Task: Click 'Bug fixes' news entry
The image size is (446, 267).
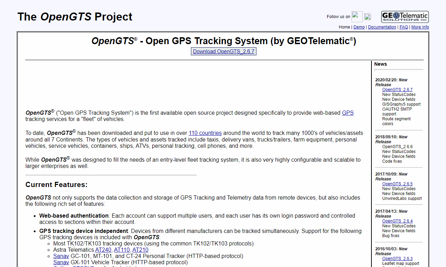Action: [x=391, y=236]
